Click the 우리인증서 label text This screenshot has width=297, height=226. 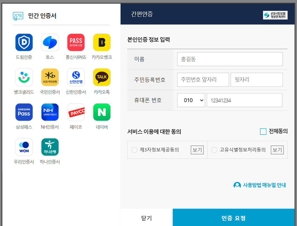pos(24,162)
